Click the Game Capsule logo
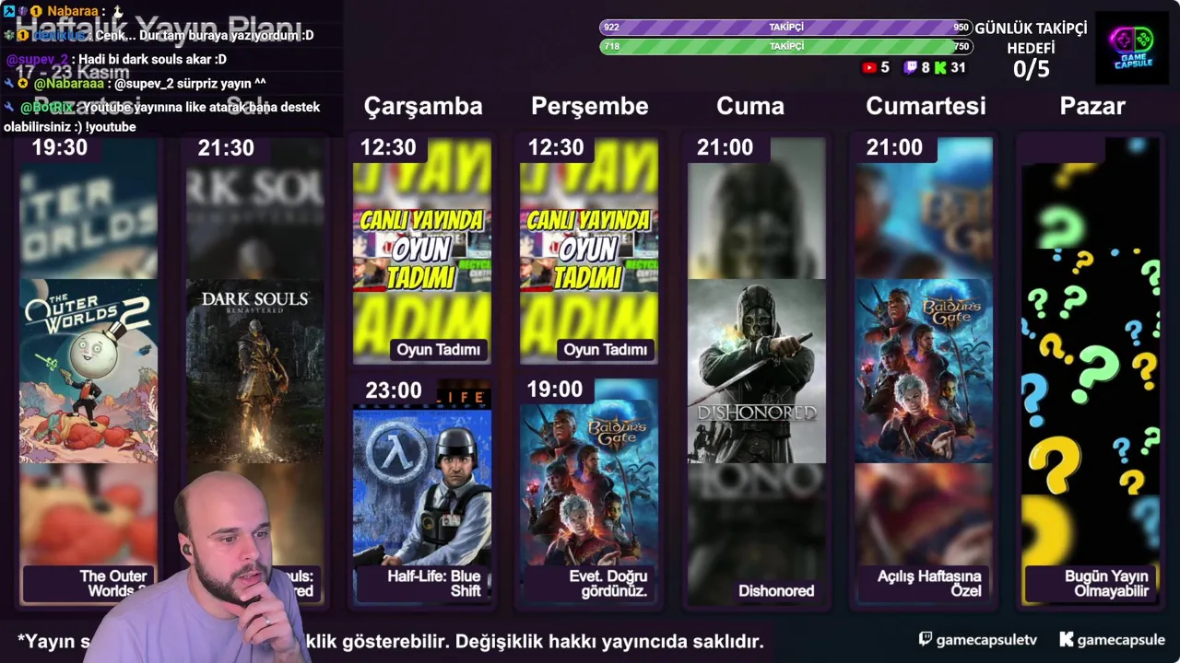 [1131, 48]
